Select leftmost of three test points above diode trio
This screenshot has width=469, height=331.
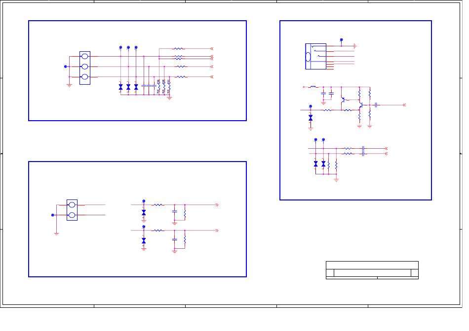tap(120, 47)
